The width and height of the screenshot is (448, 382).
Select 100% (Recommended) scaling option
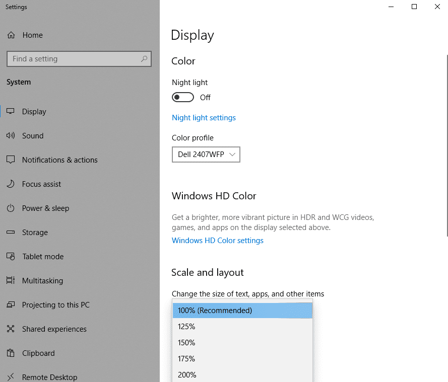(242, 311)
